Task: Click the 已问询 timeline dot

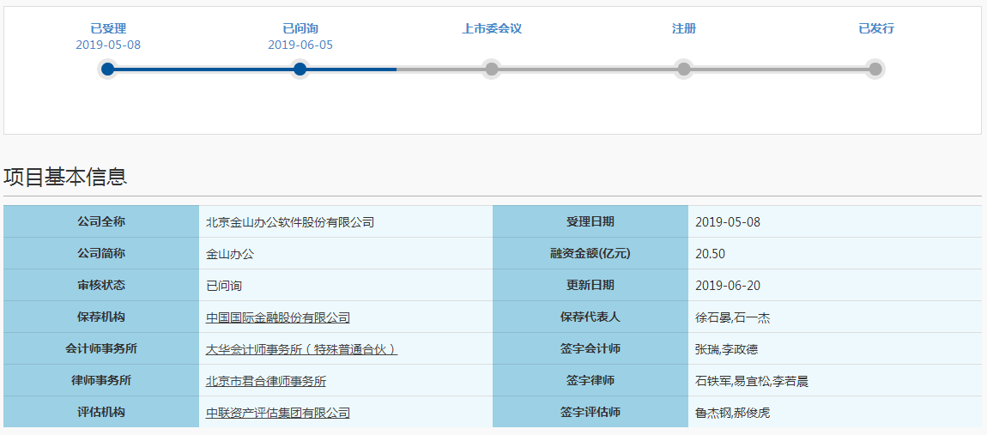Action: point(300,69)
